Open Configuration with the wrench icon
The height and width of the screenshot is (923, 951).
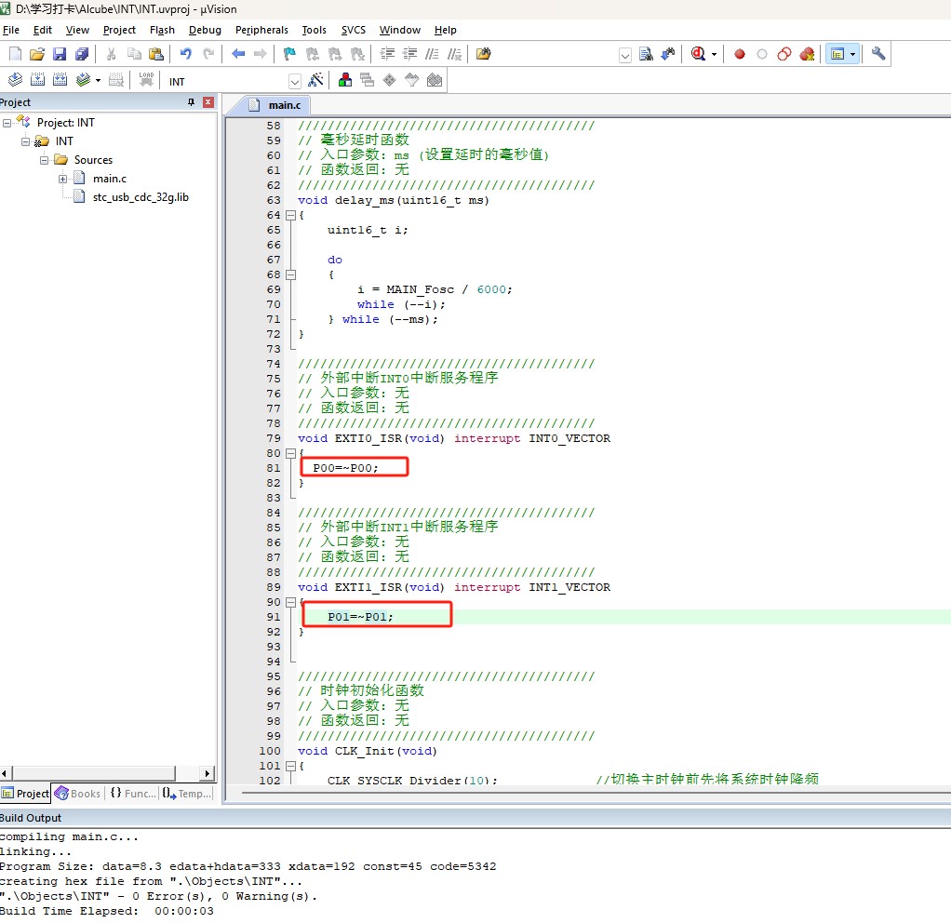click(x=878, y=54)
